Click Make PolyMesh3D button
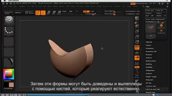The height and width of the screenshot is (96, 172). (x=158, y=19)
